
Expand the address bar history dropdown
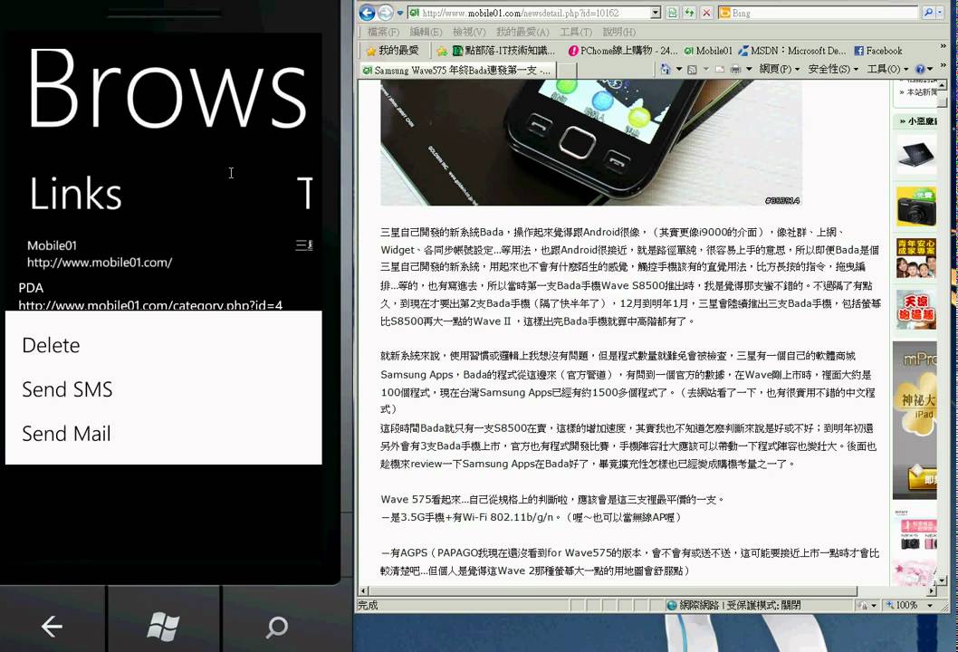click(656, 13)
